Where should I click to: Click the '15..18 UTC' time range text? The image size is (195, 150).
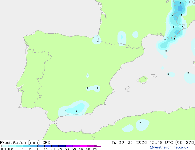(161, 143)
